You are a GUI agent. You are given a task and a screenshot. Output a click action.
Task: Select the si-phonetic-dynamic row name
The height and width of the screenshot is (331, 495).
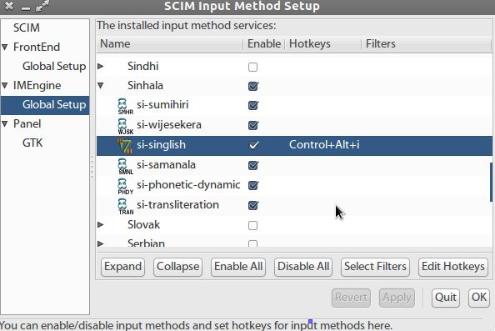click(x=188, y=185)
